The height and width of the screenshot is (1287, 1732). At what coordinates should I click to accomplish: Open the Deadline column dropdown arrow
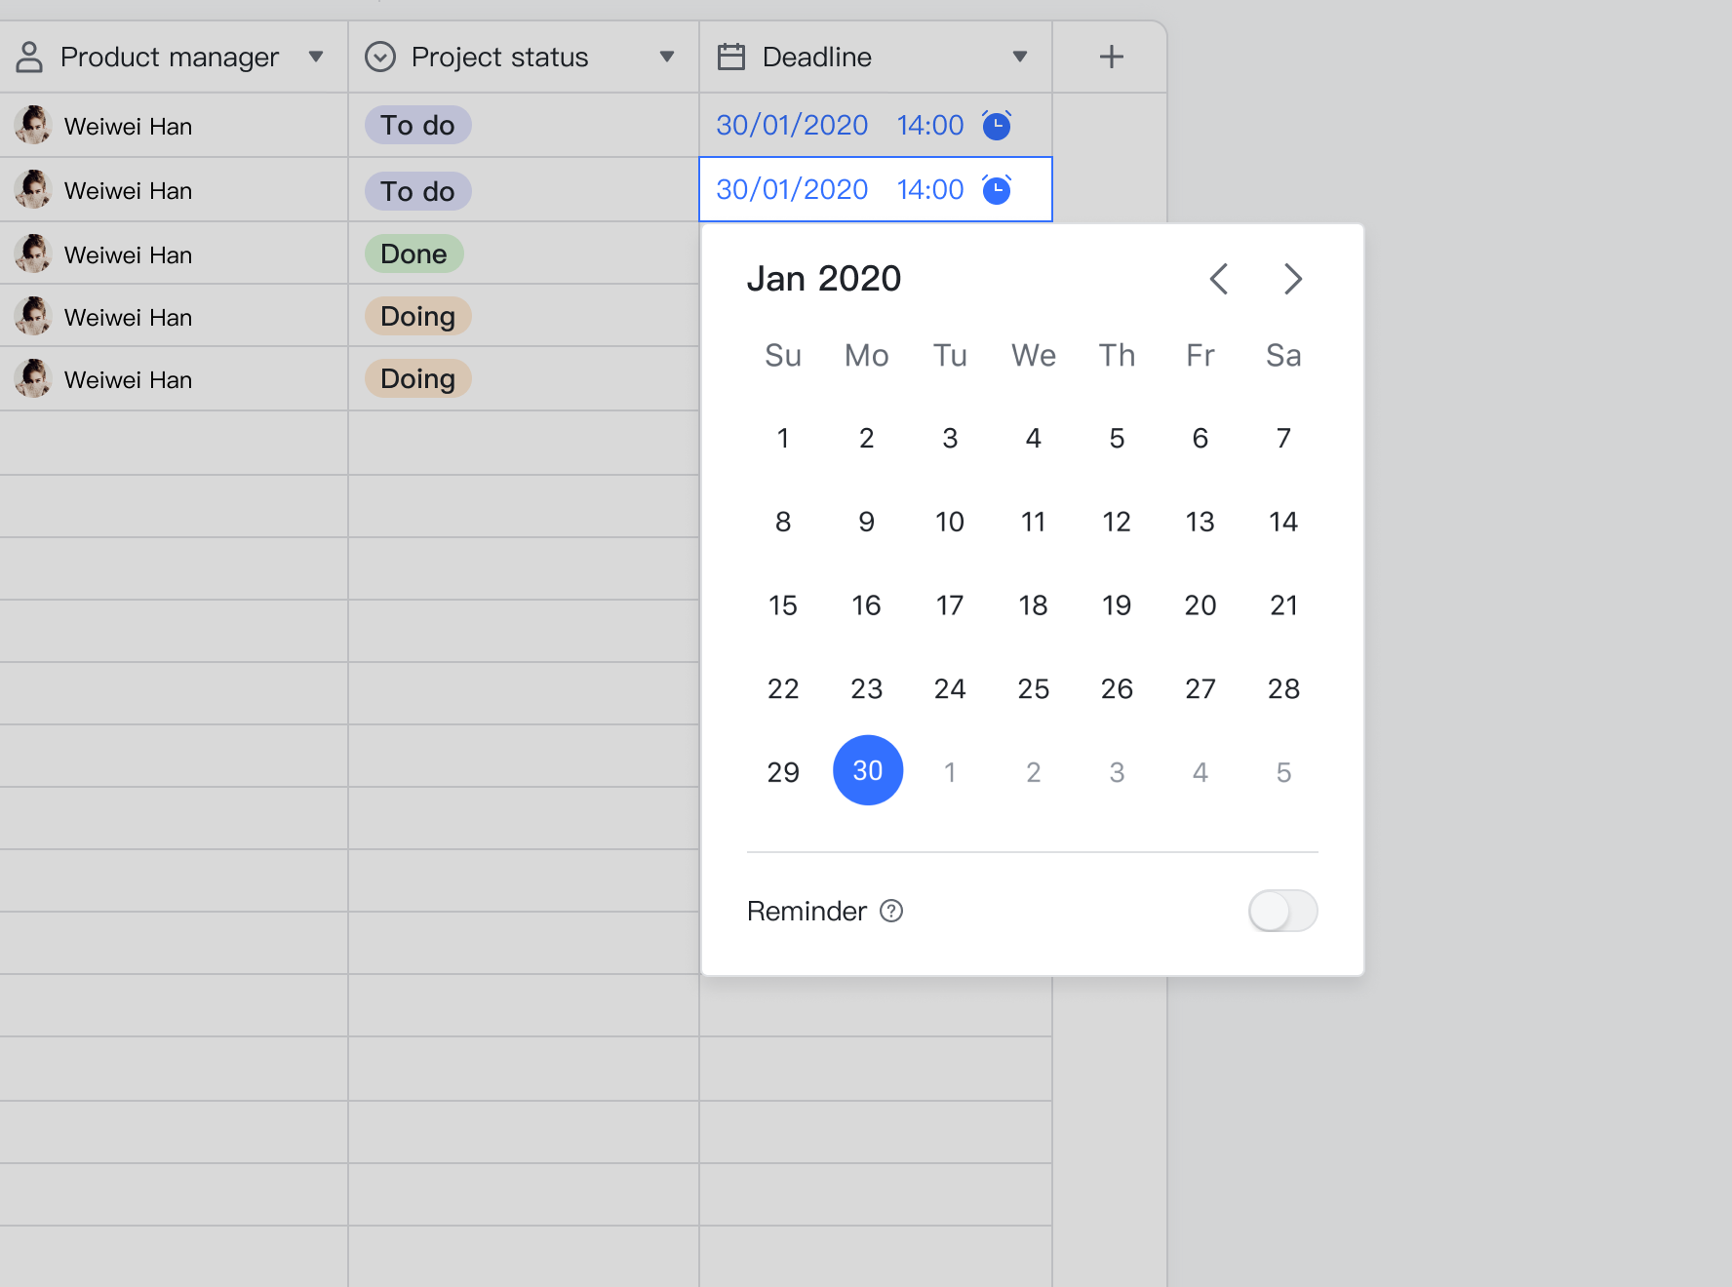click(x=1020, y=57)
